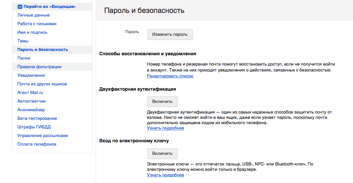The width and height of the screenshot is (353, 183).
Task: Enable electronic key login with «Включить»
Action: (162, 154)
